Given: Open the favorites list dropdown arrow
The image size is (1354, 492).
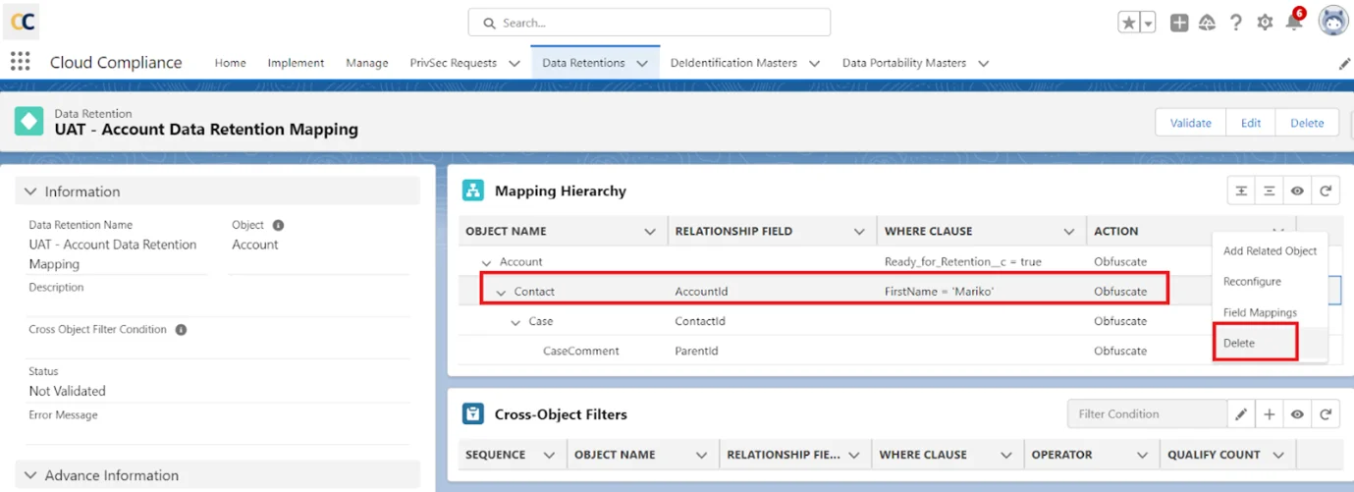Looking at the screenshot, I should click(1148, 23).
